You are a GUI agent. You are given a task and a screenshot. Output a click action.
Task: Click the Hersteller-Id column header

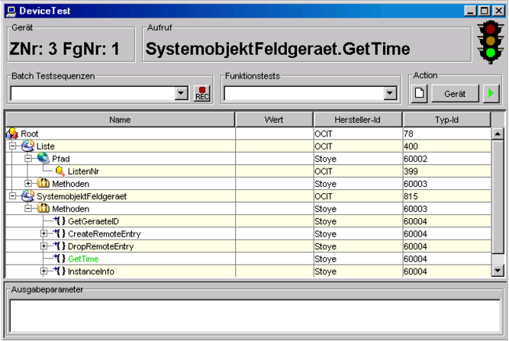[x=357, y=120]
